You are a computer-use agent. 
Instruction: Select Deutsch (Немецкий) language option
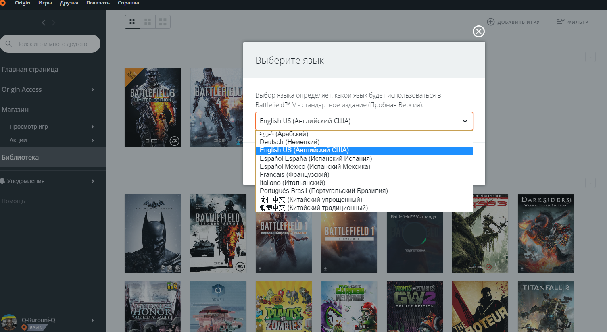coord(364,142)
